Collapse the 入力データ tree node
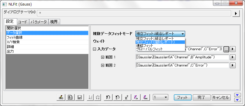 [x=94, y=49]
